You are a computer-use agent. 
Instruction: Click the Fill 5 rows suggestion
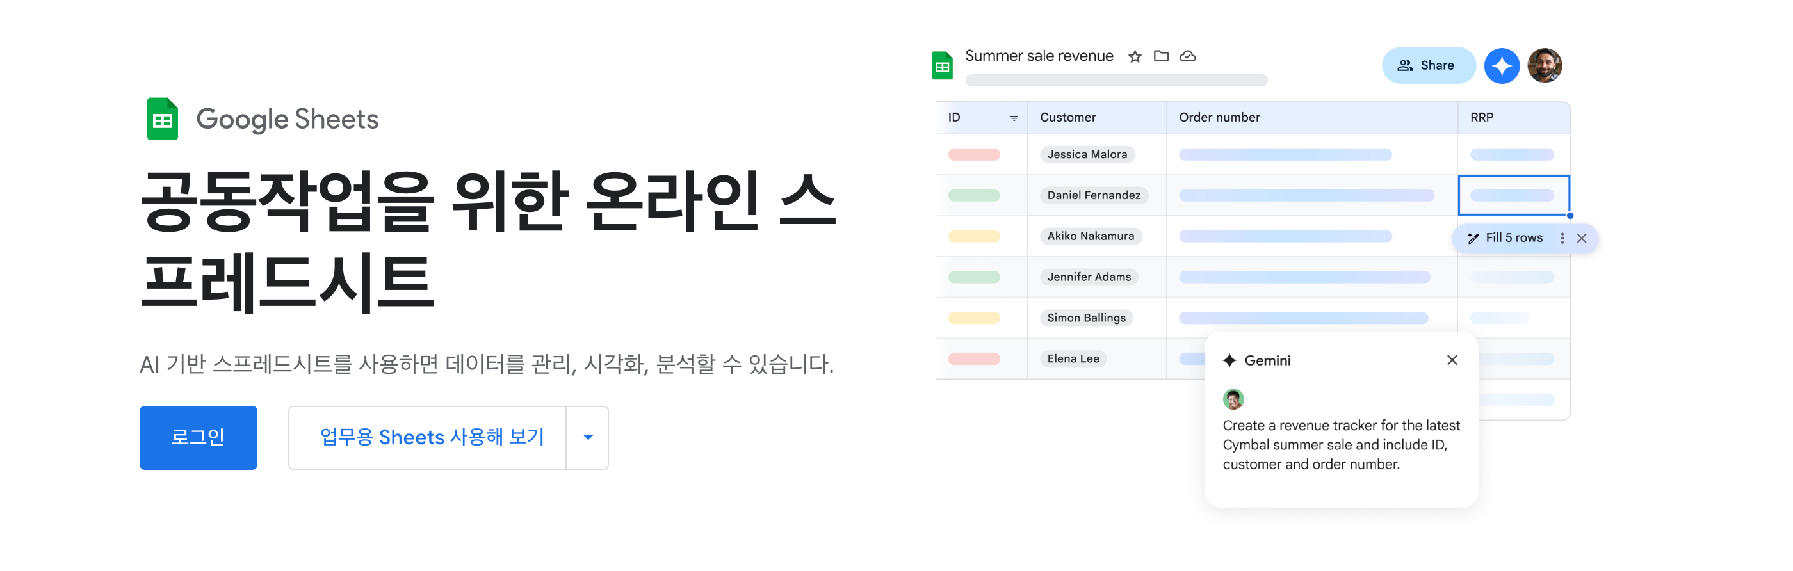1514,239
